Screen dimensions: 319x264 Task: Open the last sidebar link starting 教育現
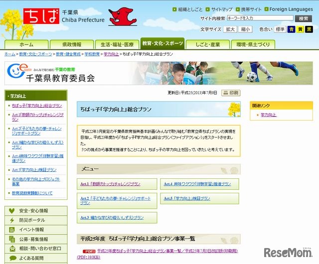tap(32, 193)
